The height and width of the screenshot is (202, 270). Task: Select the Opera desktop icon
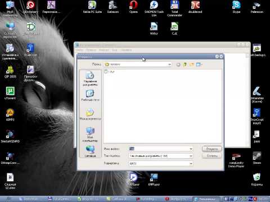click(133, 7)
